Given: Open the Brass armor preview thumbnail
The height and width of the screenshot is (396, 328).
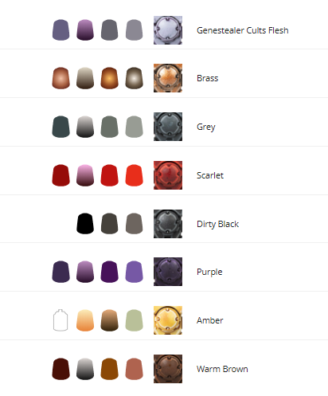Looking at the screenshot, I should click(168, 78).
